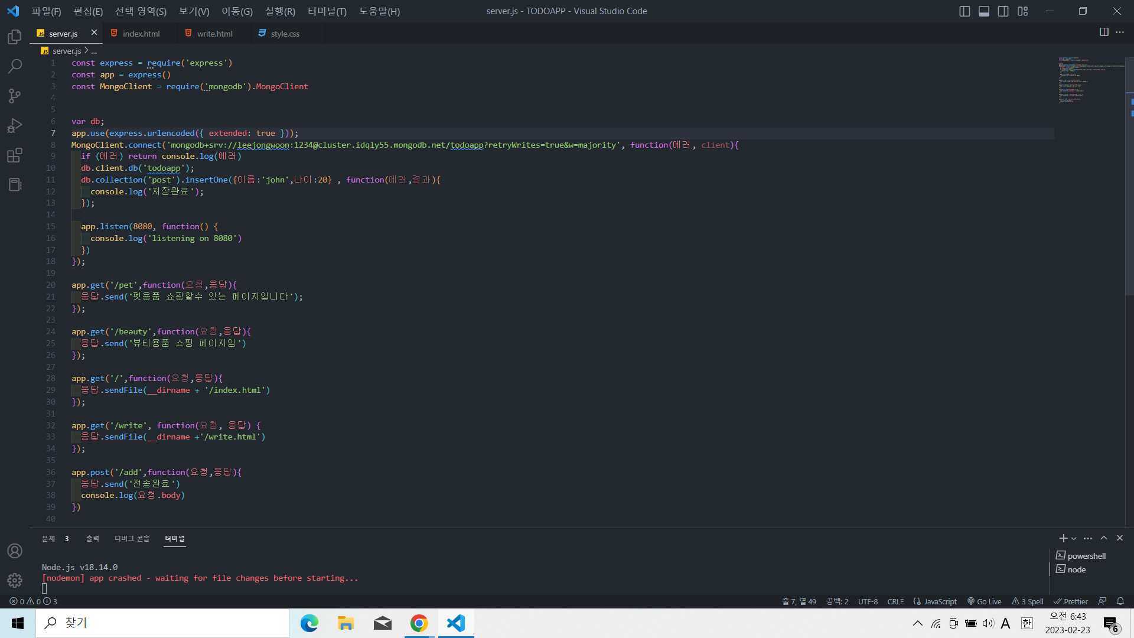The image size is (1134, 638).
Task: Open volume control in system tray
Action: coord(988,623)
